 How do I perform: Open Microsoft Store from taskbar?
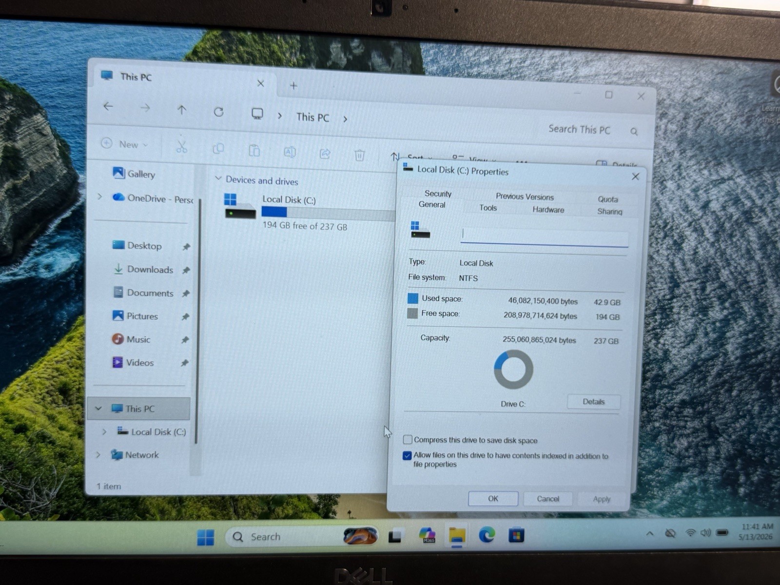516,535
